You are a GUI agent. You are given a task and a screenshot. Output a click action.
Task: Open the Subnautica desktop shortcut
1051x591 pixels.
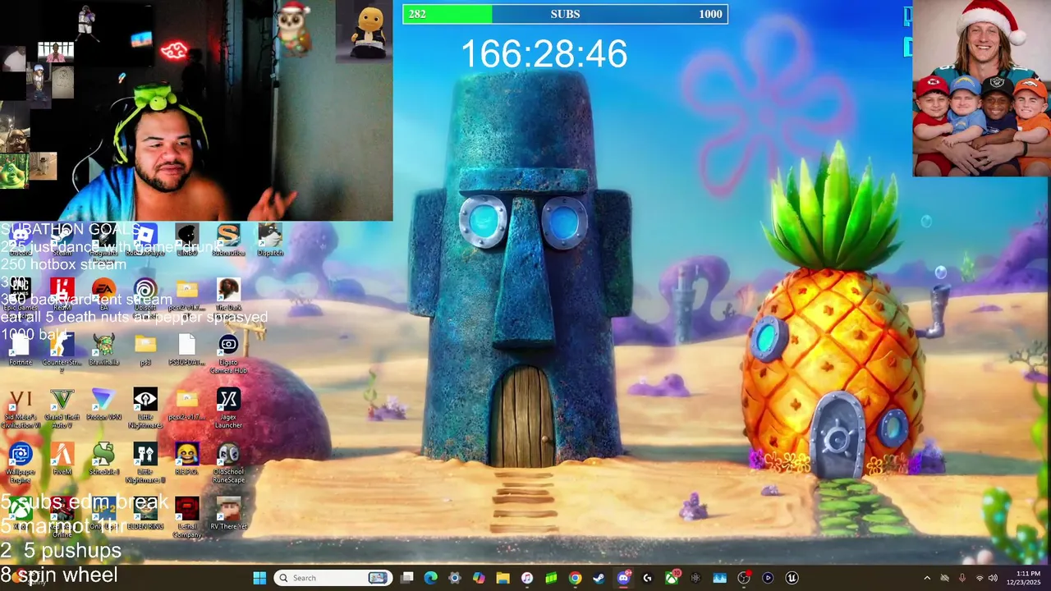tap(228, 240)
